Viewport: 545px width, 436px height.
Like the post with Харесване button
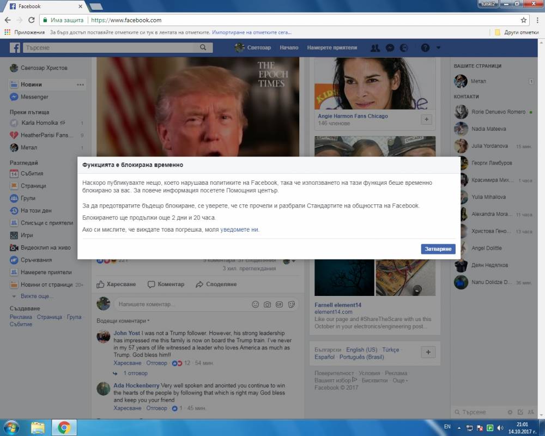pyautogui.click(x=116, y=284)
